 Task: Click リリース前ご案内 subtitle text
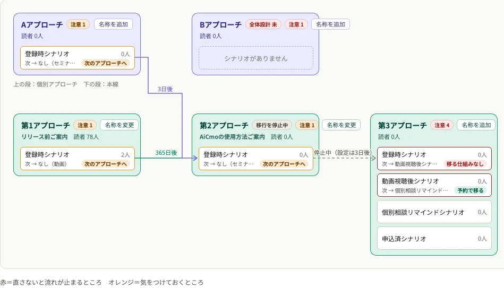[x=45, y=137]
